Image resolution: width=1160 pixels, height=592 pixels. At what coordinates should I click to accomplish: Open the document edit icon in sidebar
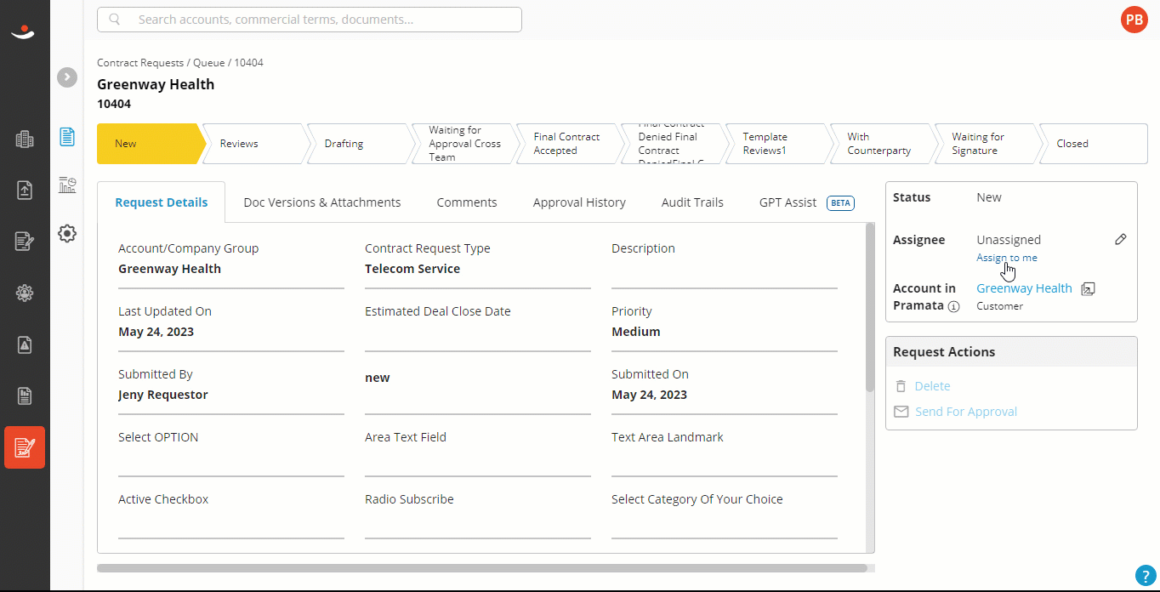[x=25, y=242]
